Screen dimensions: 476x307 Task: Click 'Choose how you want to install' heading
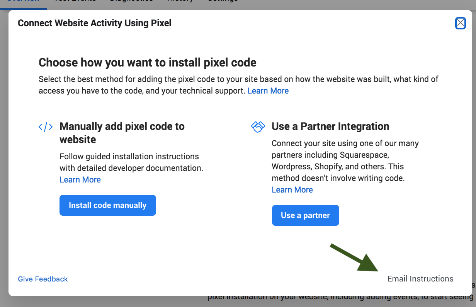coord(148,63)
